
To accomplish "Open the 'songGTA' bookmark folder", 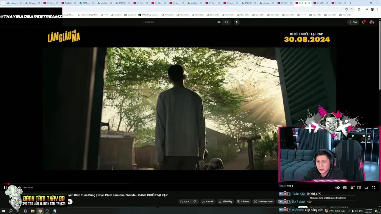I will [x=116, y=15].
